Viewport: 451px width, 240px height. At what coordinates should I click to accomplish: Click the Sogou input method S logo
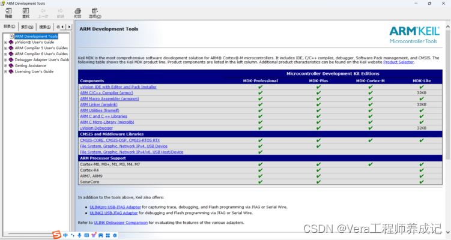tap(56, 235)
